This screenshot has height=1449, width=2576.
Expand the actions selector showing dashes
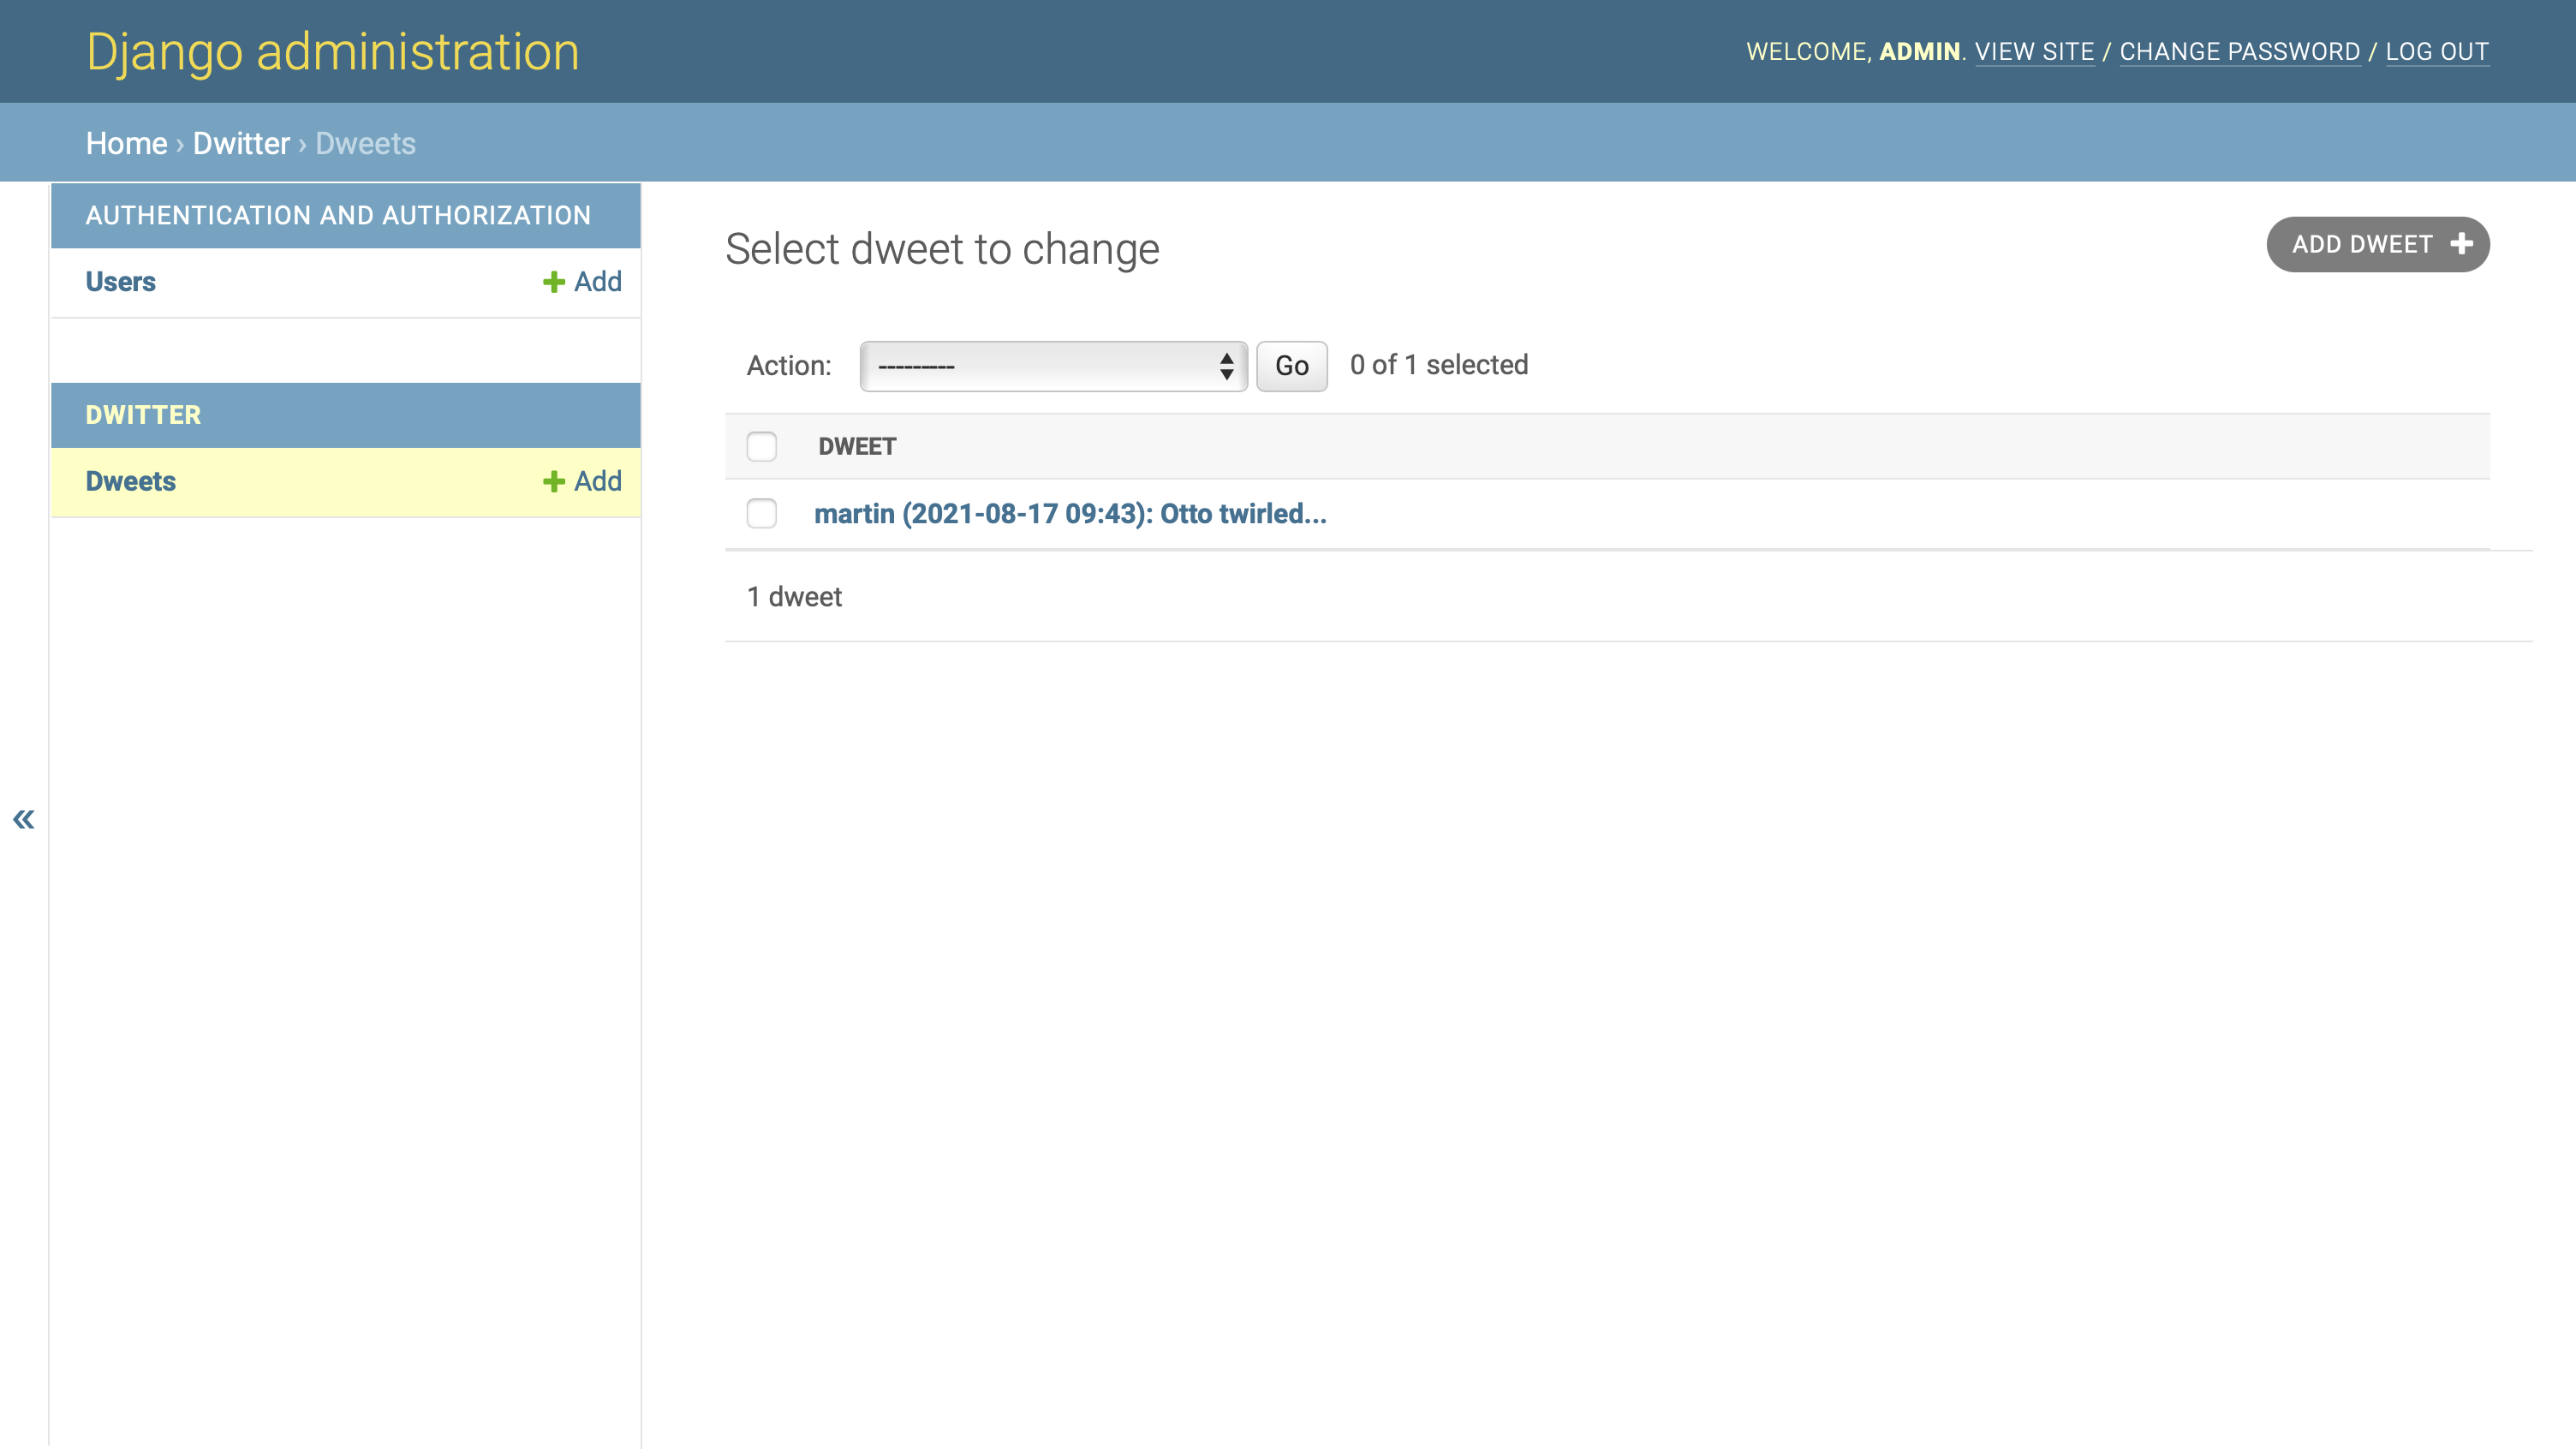(1050, 366)
